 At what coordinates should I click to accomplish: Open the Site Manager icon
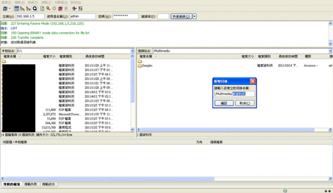pyautogui.click(x=5, y=9)
